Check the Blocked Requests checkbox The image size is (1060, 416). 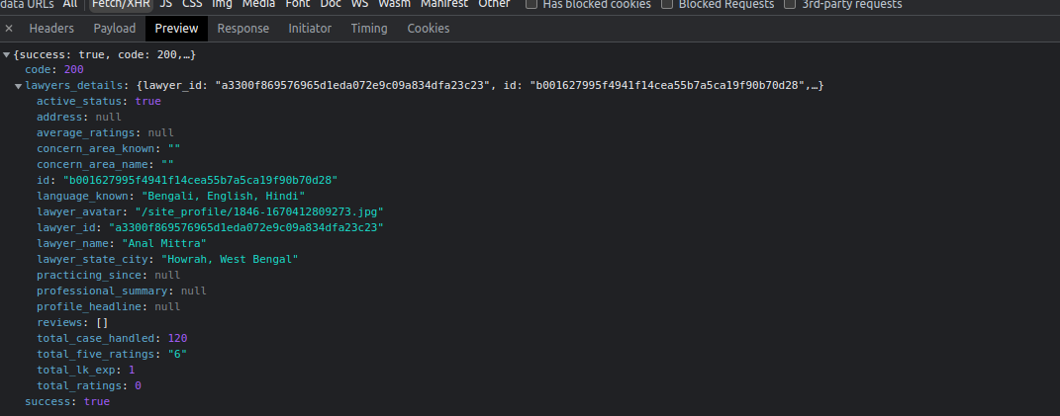pos(667,4)
